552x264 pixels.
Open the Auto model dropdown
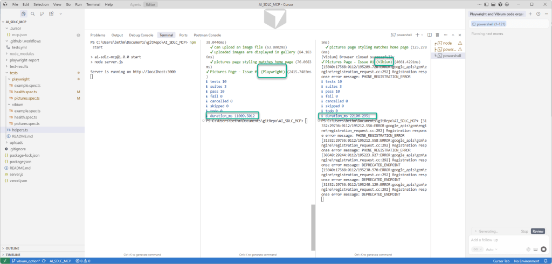coord(491,249)
